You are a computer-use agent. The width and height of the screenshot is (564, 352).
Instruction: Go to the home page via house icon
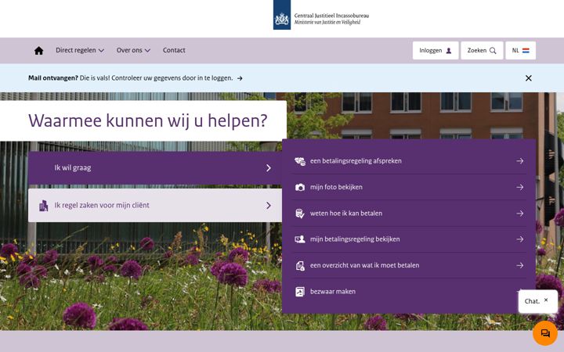[x=38, y=51]
